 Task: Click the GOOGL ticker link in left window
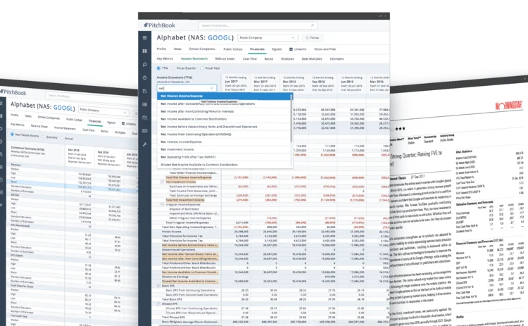63,108
